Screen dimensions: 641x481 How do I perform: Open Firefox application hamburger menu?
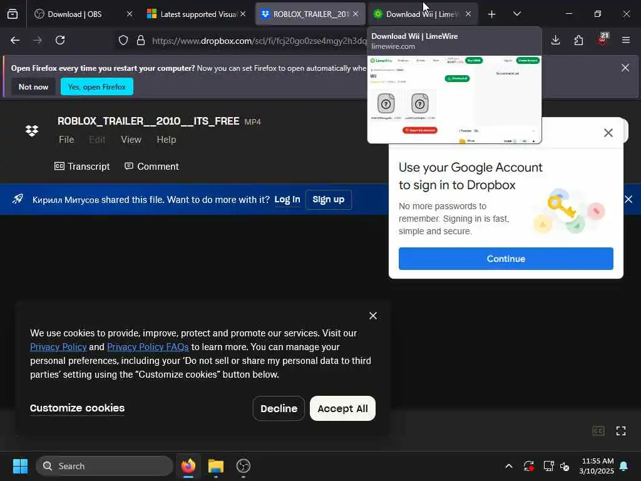click(x=626, y=40)
